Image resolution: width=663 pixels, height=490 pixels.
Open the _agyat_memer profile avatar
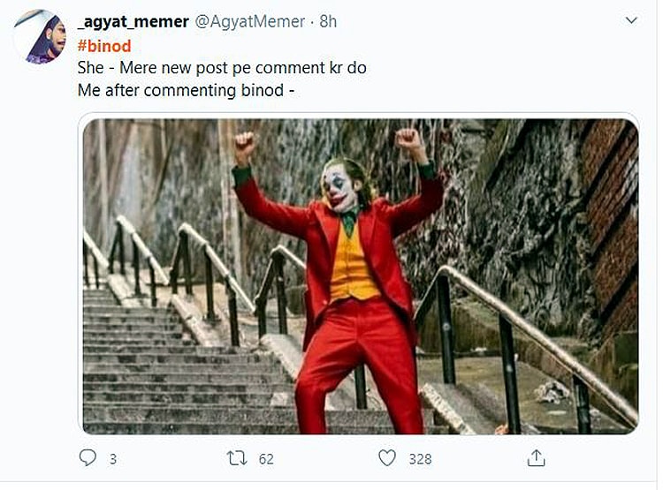pyautogui.click(x=40, y=37)
